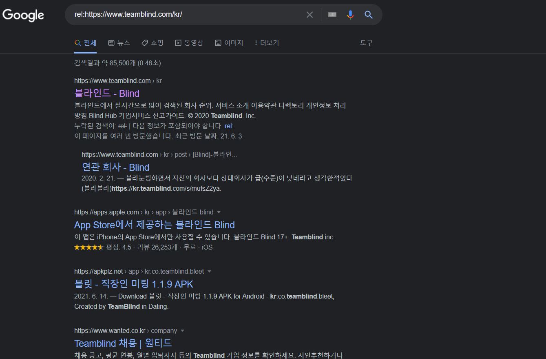
Task: Clear the search query with the X icon
Action: click(310, 15)
